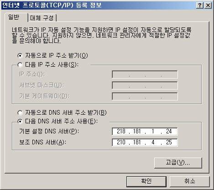The image size is (214, 190).
Task: Confirm settings with 확인 button
Action: 146,181
